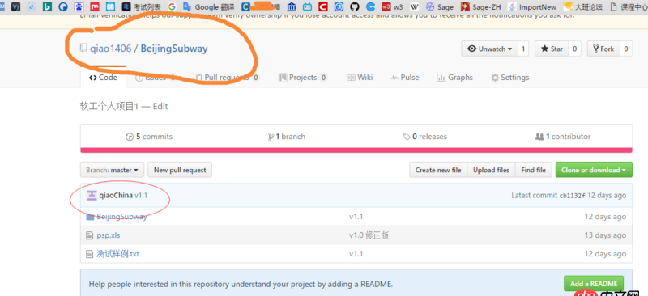
Task: Open the blue swirl 'C' bookmark icon
Action: coord(370,6)
